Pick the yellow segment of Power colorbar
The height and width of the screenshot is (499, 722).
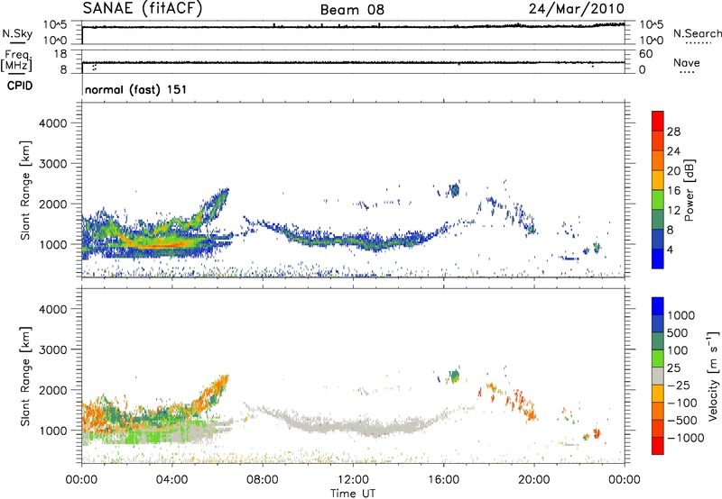[x=658, y=179]
